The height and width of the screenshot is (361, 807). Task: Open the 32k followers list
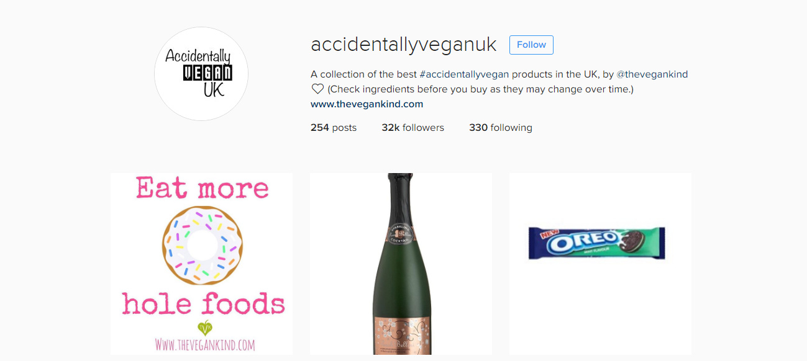pyautogui.click(x=413, y=128)
